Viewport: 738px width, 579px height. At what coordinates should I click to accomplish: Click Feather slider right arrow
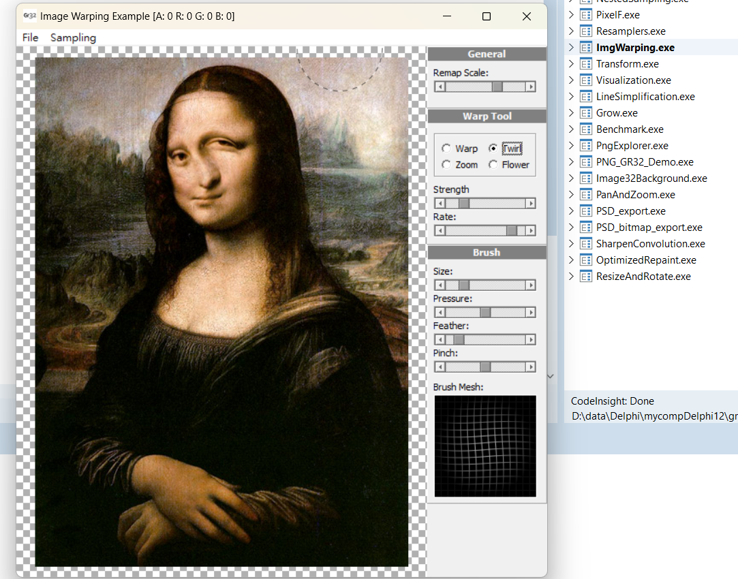pos(531,340)
